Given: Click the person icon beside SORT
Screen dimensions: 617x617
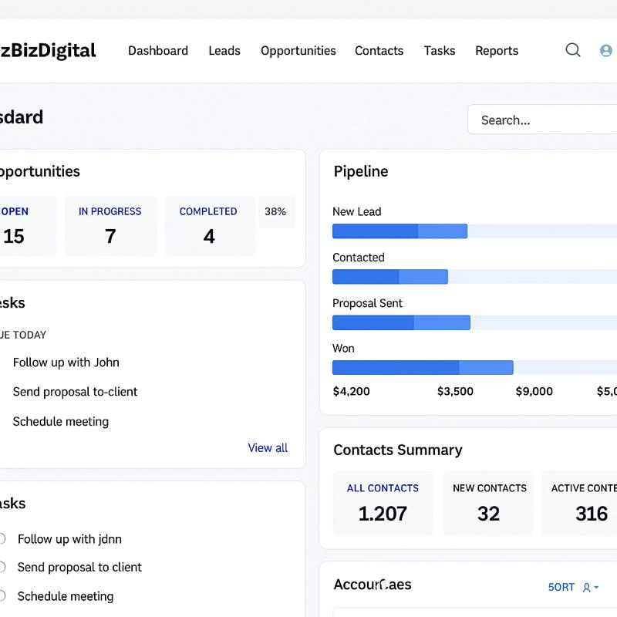Looking at the screenshot, I should [x=586, y=588].
